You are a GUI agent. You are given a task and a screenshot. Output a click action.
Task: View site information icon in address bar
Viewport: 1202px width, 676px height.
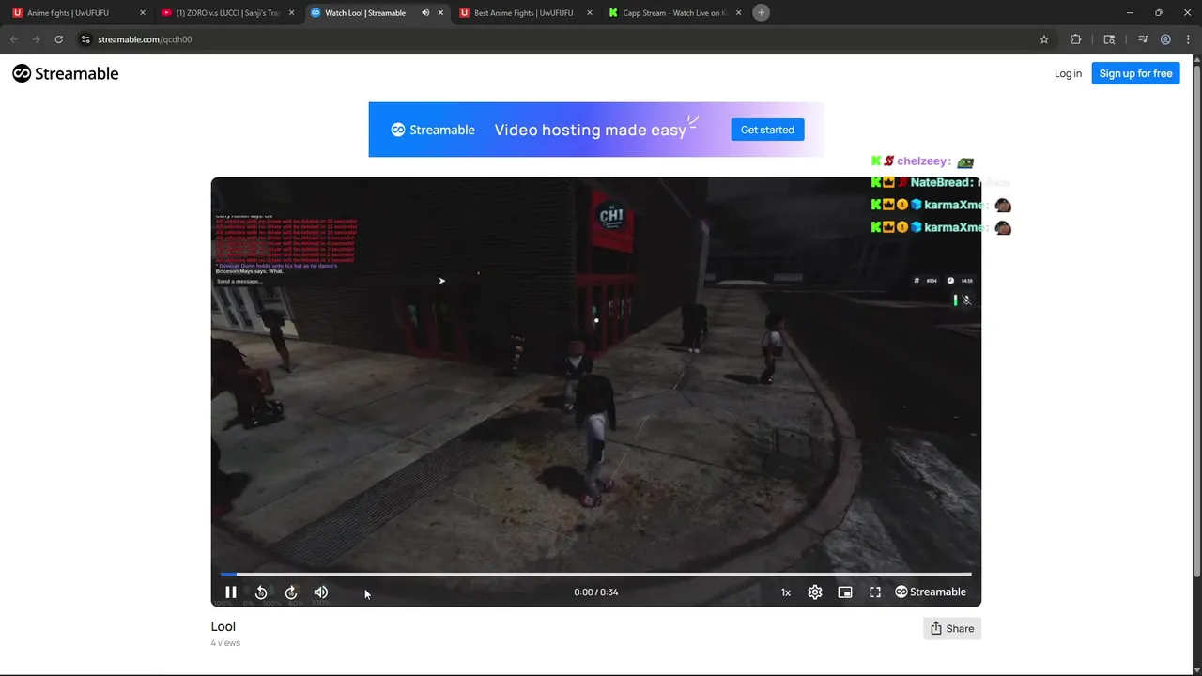click(85, 39)
